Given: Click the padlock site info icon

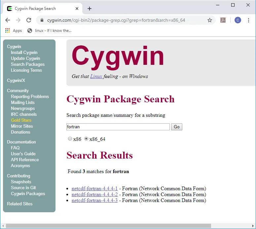Looking at the screenshot, I should pyautogui.click(x=42, y=20).
